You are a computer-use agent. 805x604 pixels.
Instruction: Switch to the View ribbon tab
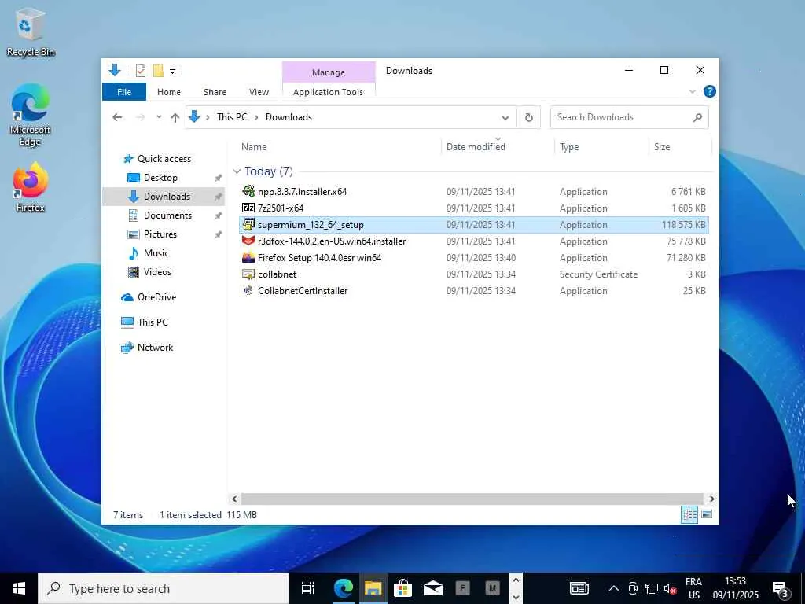click(259, 92)
